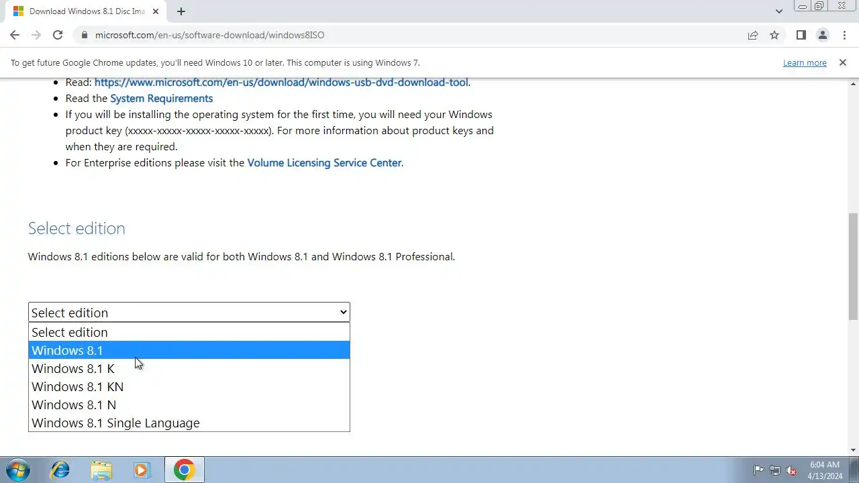Image resolution: width=859 pixels, height=483 pixels.
Task: Open tab search chevron
Action: [778, 11]
